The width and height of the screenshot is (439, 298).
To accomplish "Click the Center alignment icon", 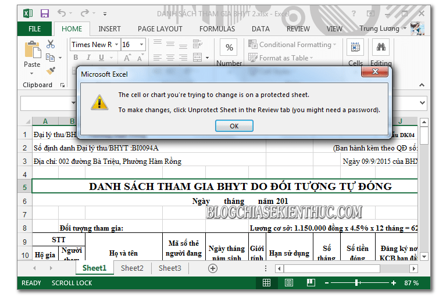I will [x=170, y=58].
